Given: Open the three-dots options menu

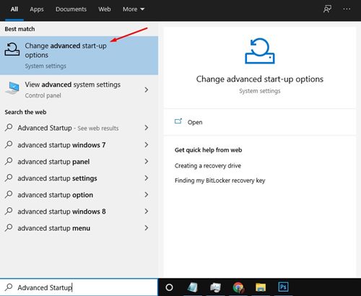Looking at the screenshot, I should pos(347,9).
